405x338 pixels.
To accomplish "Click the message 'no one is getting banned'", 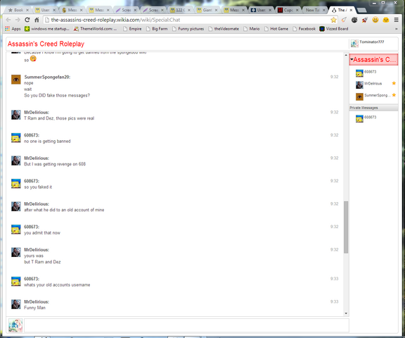I will [47, 142].
